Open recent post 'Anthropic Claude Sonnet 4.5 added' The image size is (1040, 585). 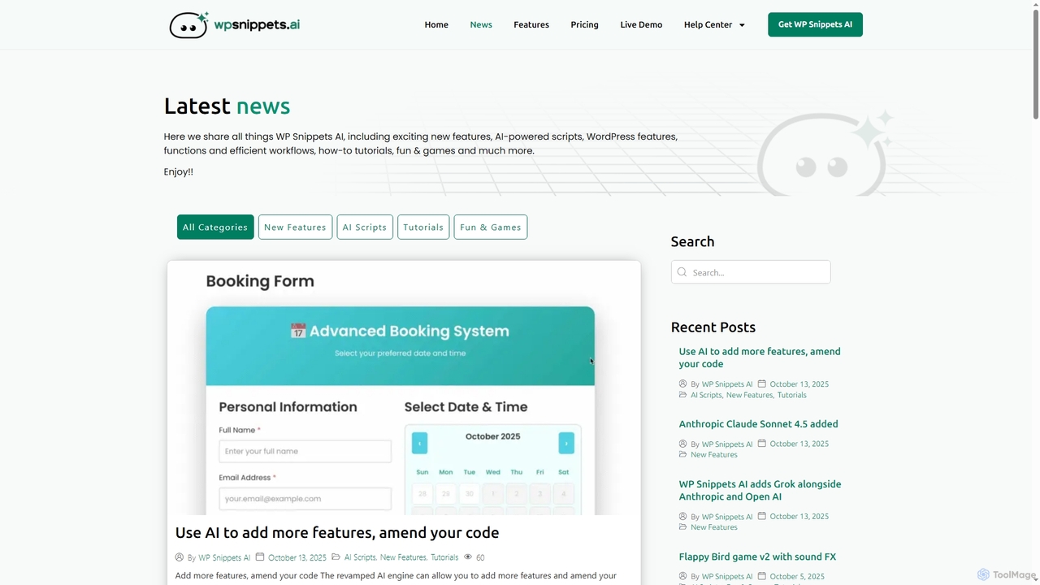coord(758,424)
